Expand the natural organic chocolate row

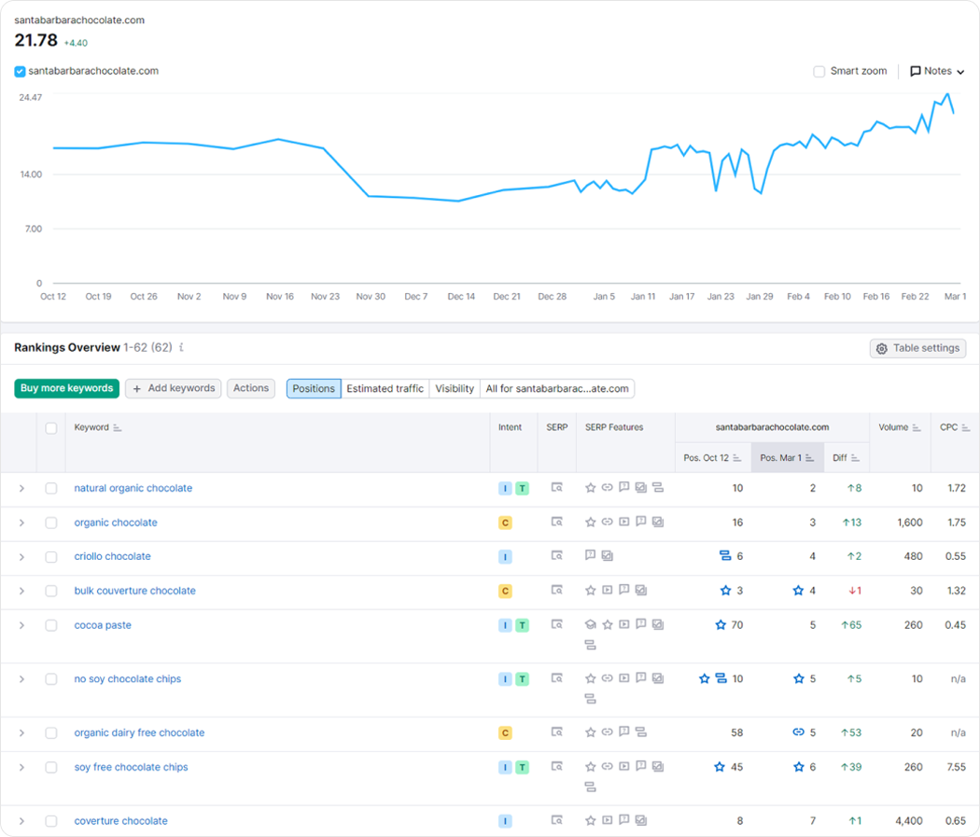tap(21, 488)
